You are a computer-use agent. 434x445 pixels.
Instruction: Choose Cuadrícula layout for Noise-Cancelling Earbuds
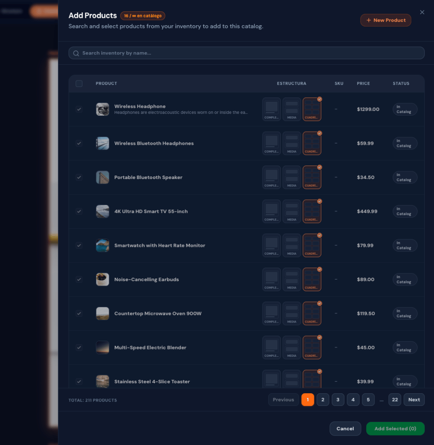point(312,279)
